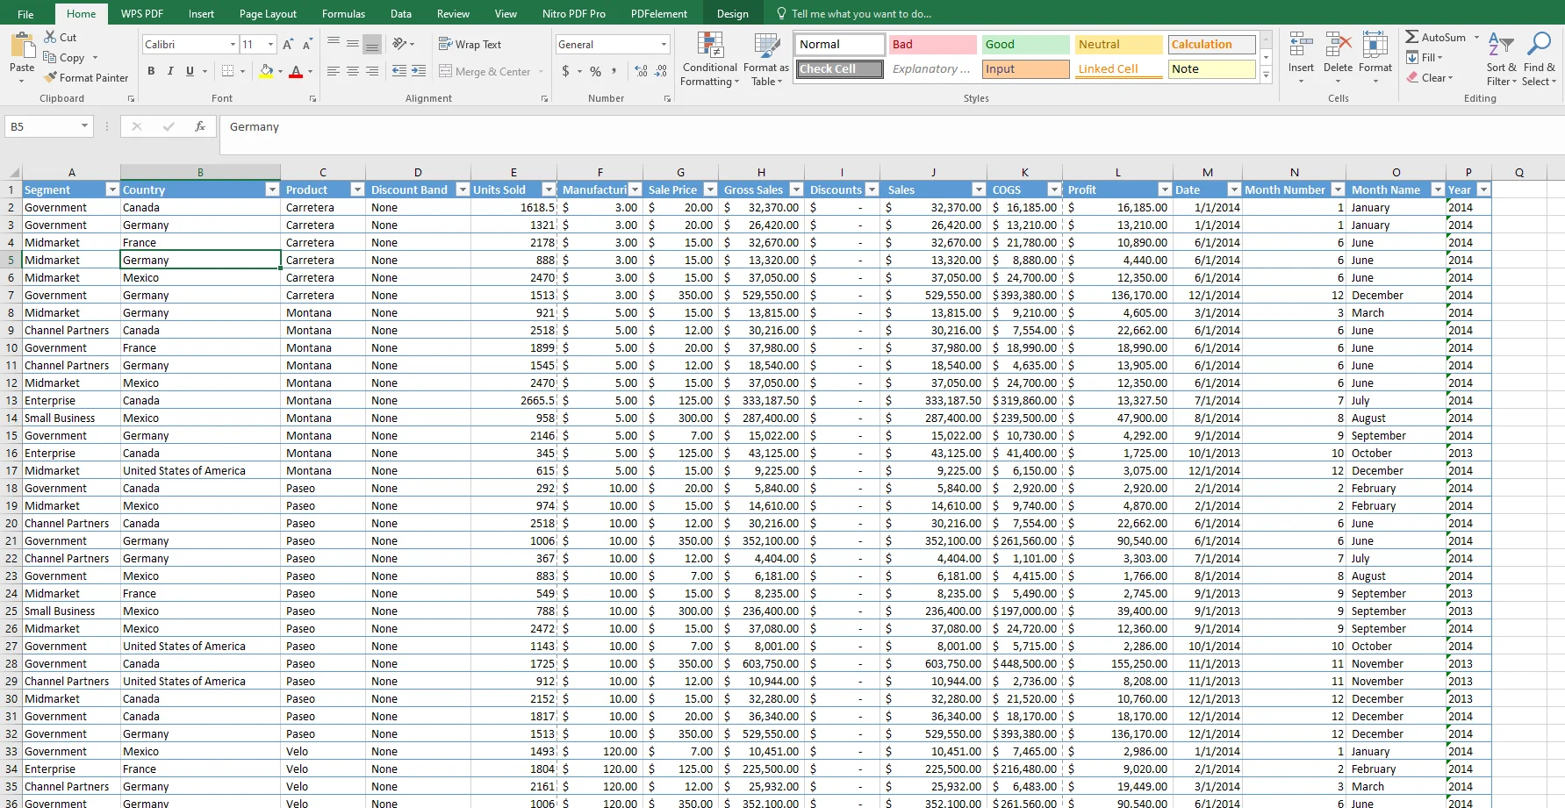Click the Delete cells icon
Screen dimensions: 1565x808
[1338, 46]
